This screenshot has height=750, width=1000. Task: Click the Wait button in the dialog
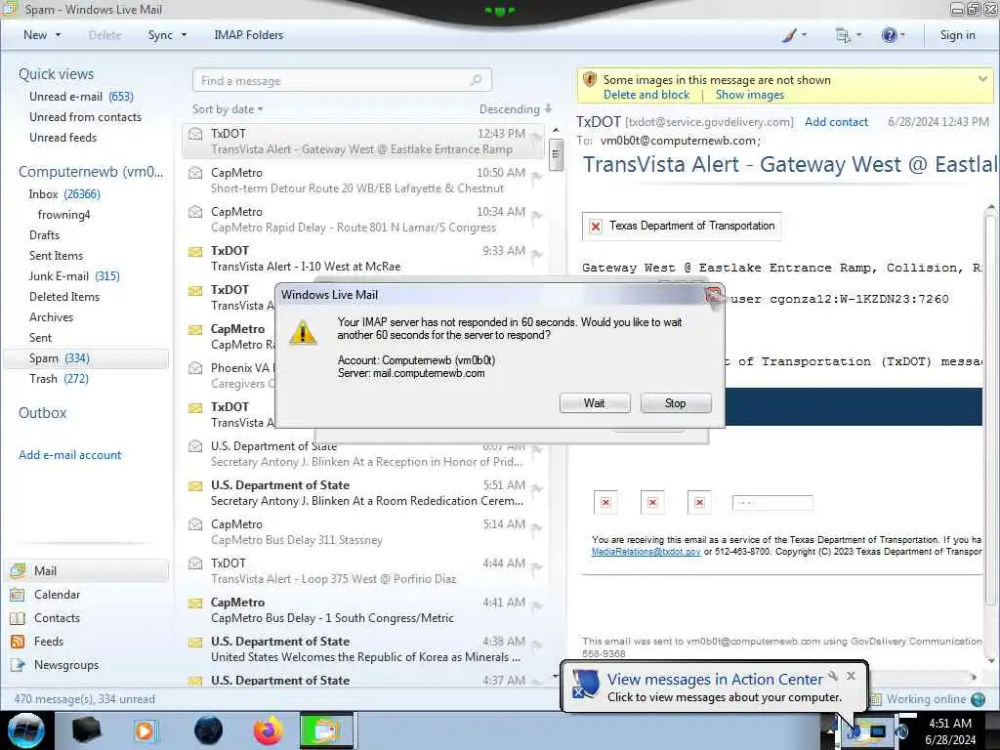(595, 403)
